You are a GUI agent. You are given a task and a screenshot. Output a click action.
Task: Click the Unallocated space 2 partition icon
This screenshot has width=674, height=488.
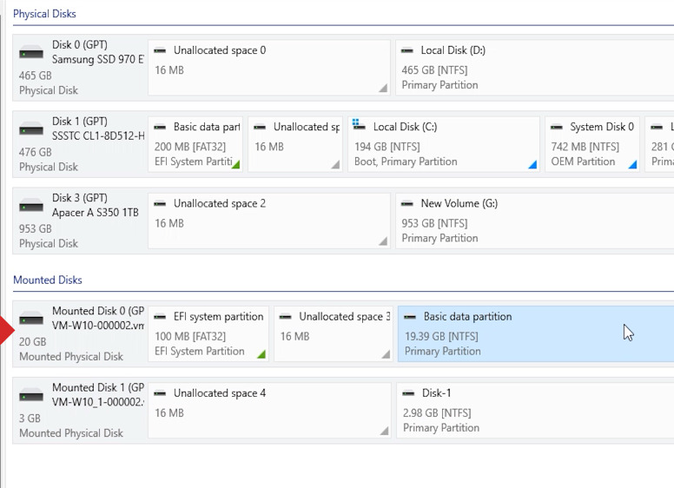coord(160,203)
